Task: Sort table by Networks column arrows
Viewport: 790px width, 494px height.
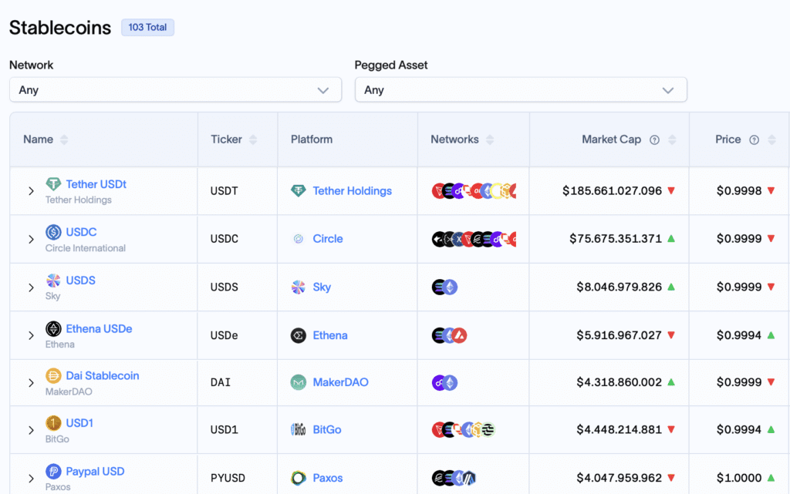Action: [x=490, y=139]
